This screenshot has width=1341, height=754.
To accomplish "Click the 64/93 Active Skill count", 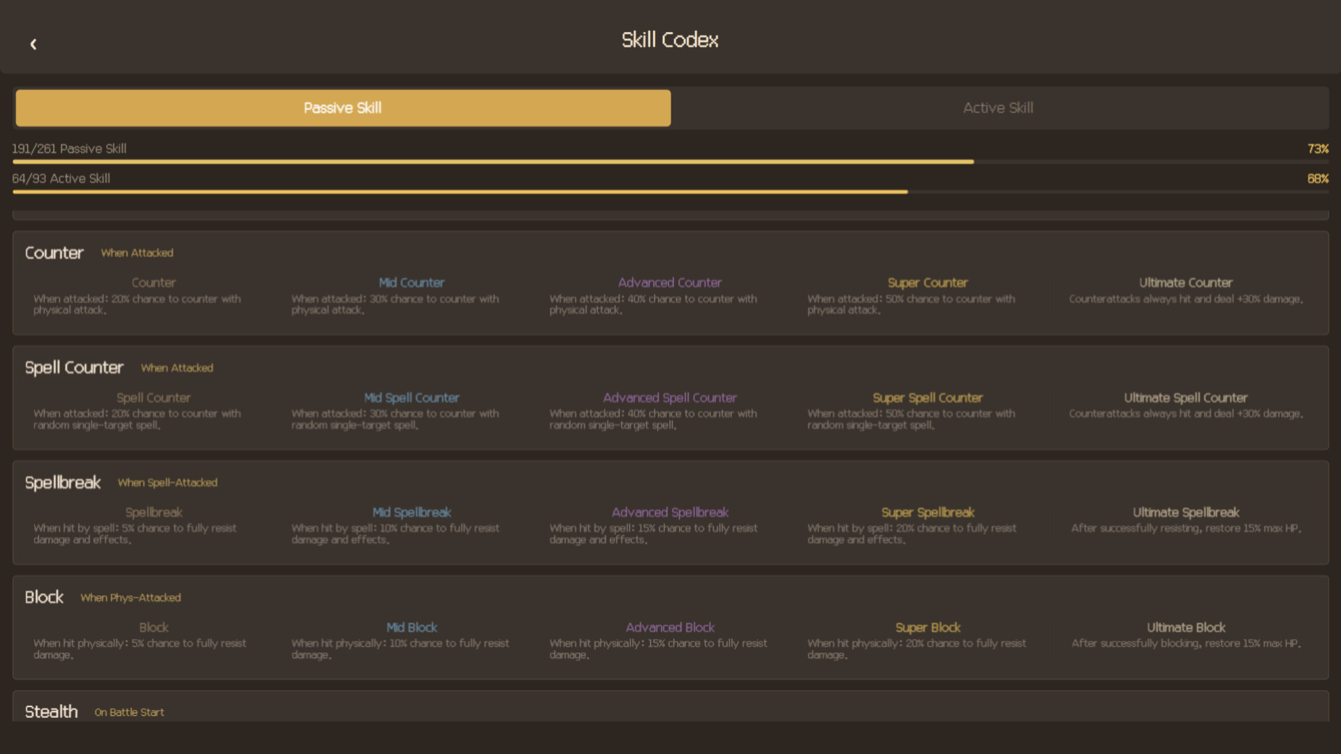I will [x=61, y=179].
